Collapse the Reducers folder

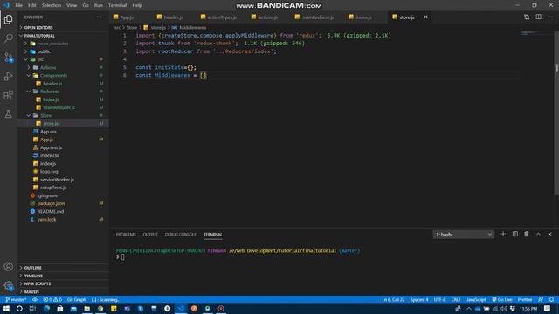(x=64, y=92)
